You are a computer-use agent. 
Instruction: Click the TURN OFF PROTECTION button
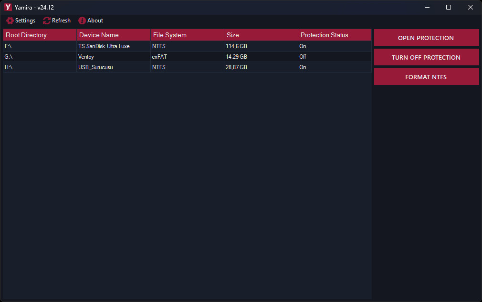pos(426,57)
